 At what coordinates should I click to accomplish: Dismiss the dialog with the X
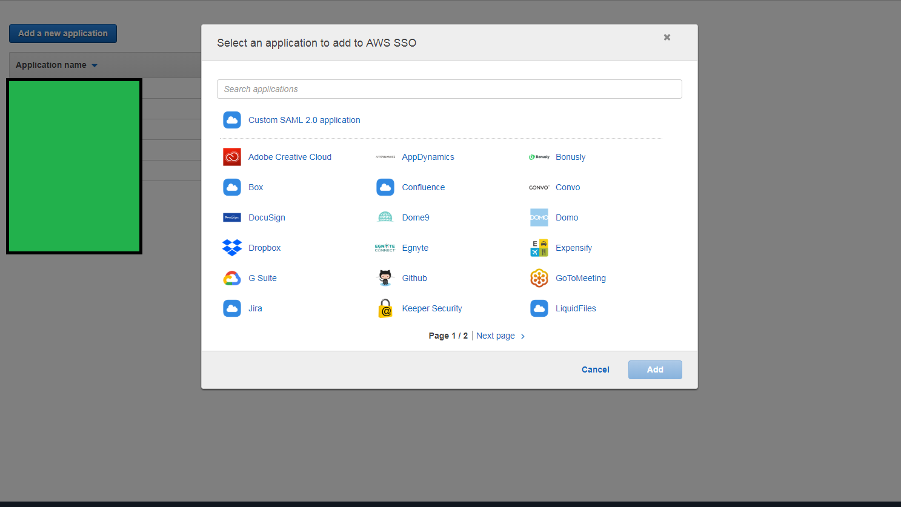(x=667, y=37)
